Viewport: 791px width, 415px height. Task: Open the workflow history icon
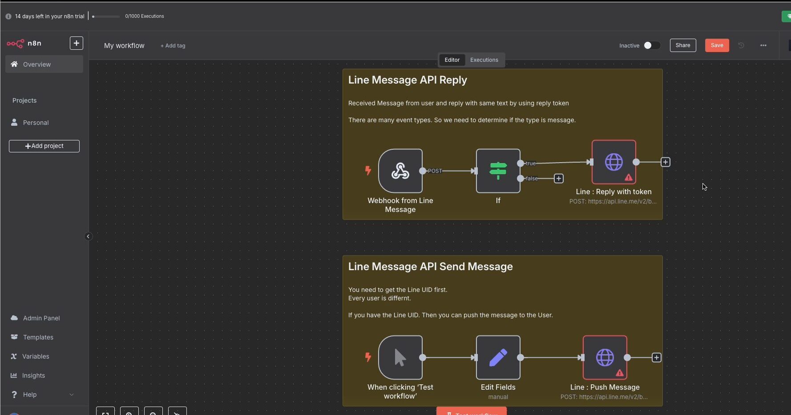click(741, 45)
